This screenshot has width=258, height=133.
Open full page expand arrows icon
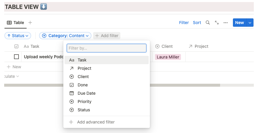[217, 23]
